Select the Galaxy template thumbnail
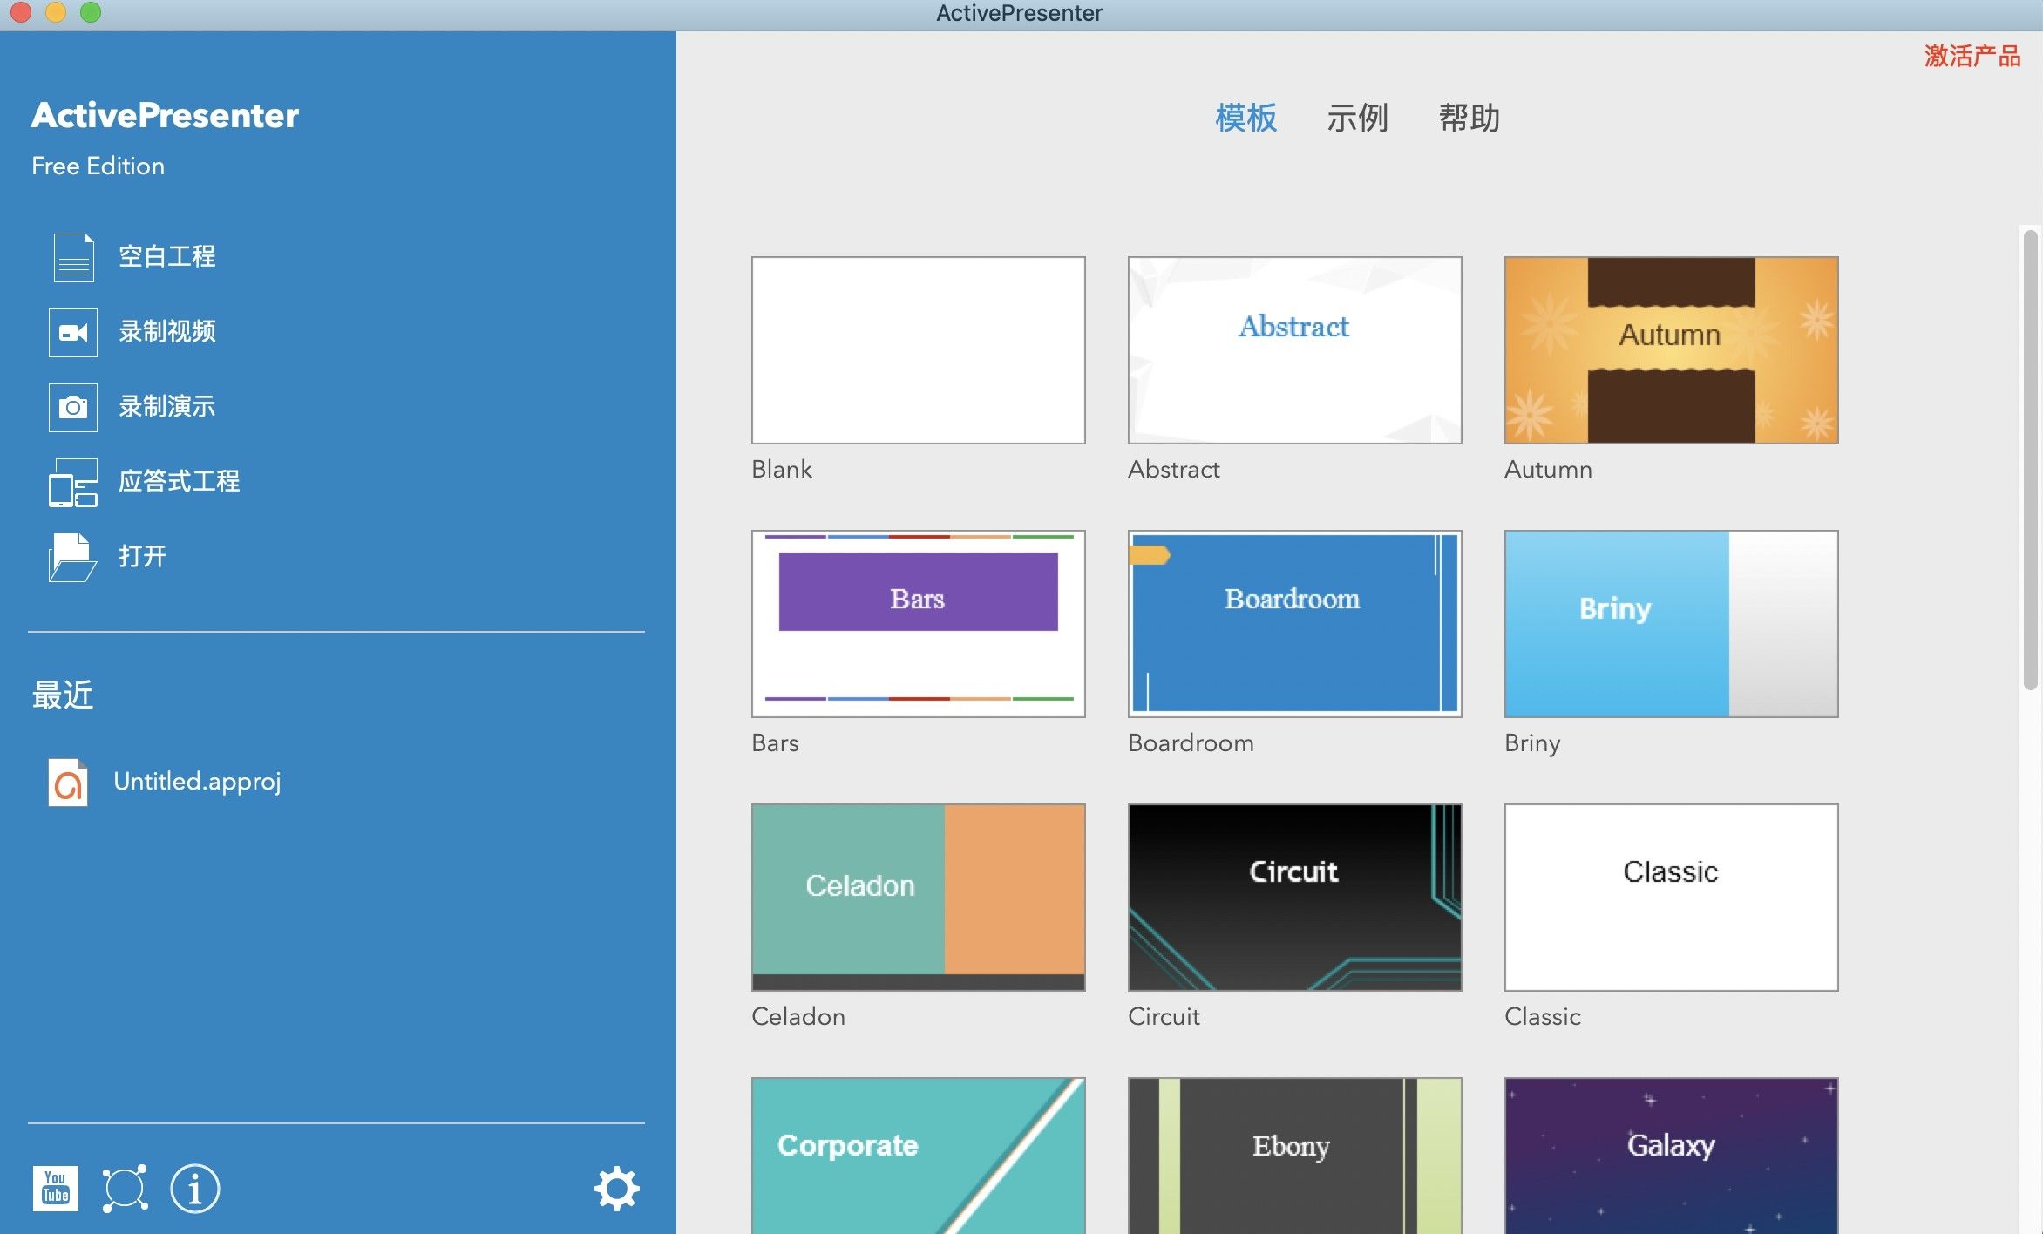The image size is (2043, 1234). click(x=1672, y=1156)
